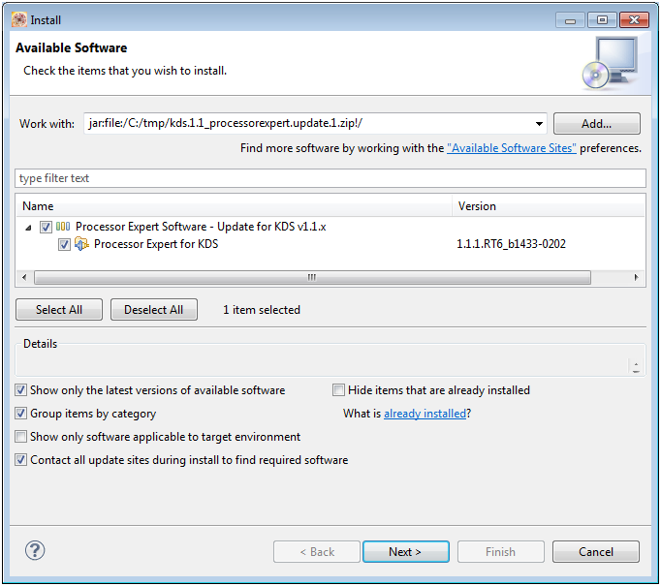Toggle Group items by category checkbox
Screen dimensions: 661x586
[20, 414]
